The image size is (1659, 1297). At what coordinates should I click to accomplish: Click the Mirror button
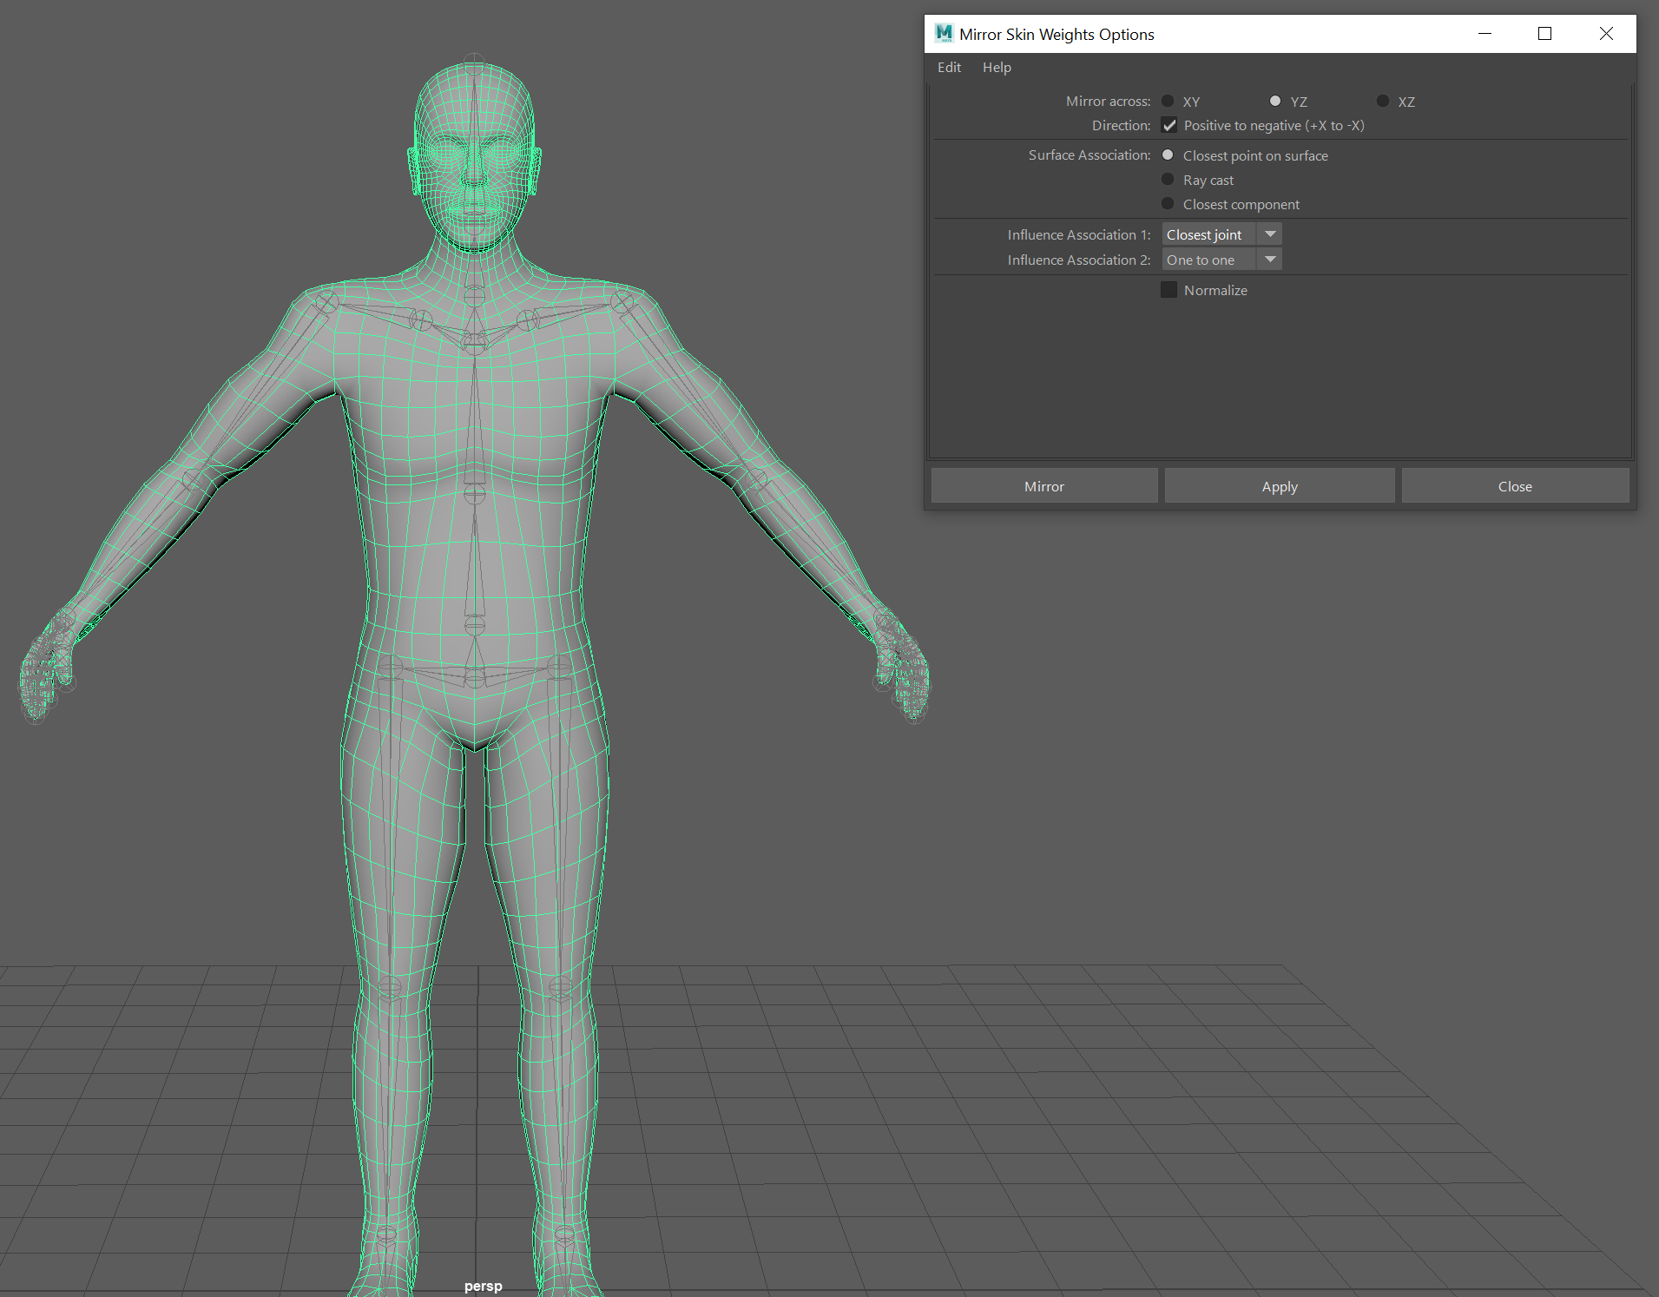click(1043, 485)
